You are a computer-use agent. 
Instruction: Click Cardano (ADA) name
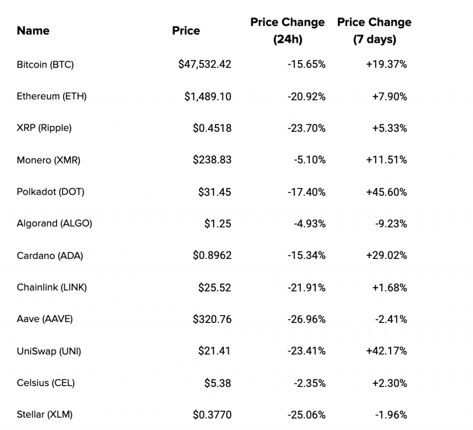pos(50,255)
